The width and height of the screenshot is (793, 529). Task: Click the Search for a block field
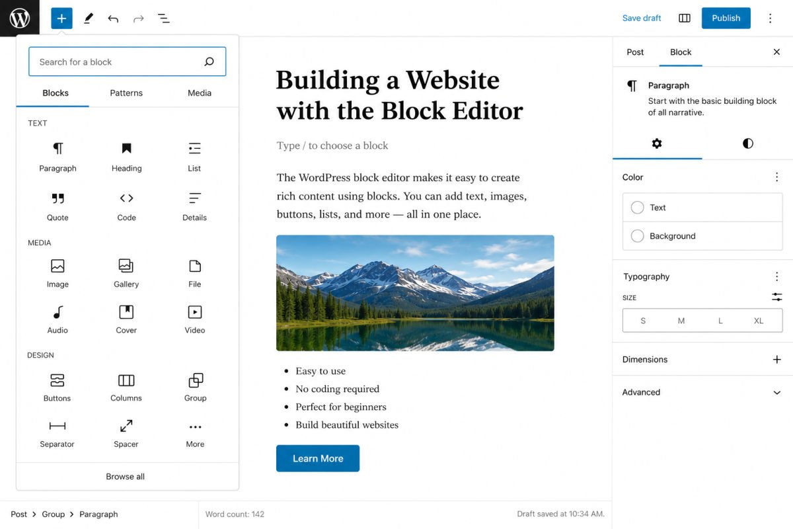click(x=128, y=61)
